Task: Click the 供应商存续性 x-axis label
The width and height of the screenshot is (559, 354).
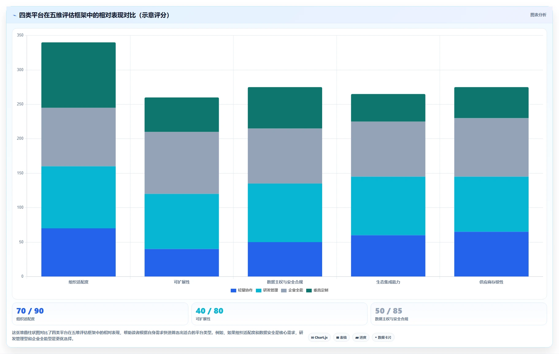Action: click(x=492, y=282)
